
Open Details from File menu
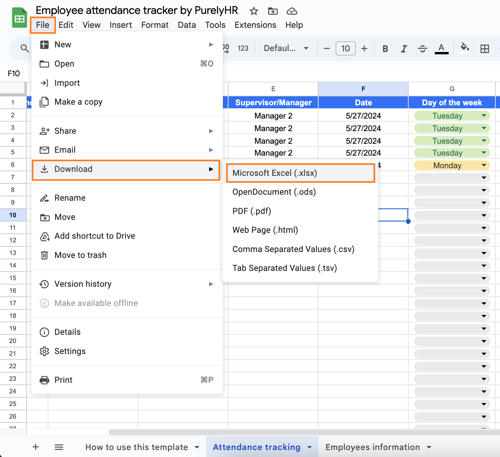127,332
